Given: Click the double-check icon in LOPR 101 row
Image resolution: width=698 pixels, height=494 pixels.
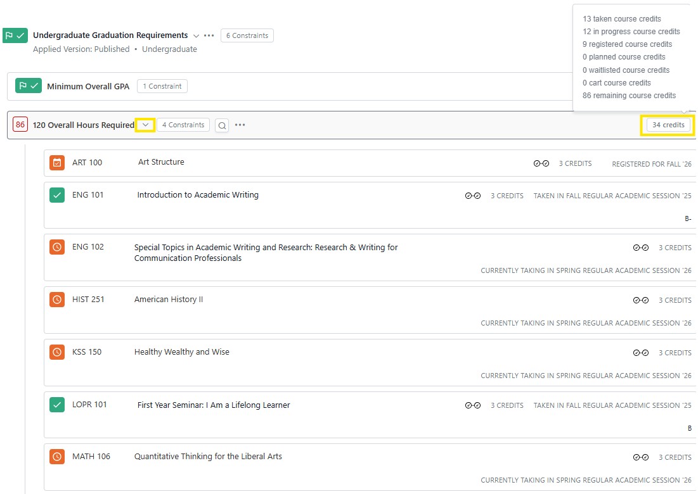Looking at the screenshot, I should (473, 405).
